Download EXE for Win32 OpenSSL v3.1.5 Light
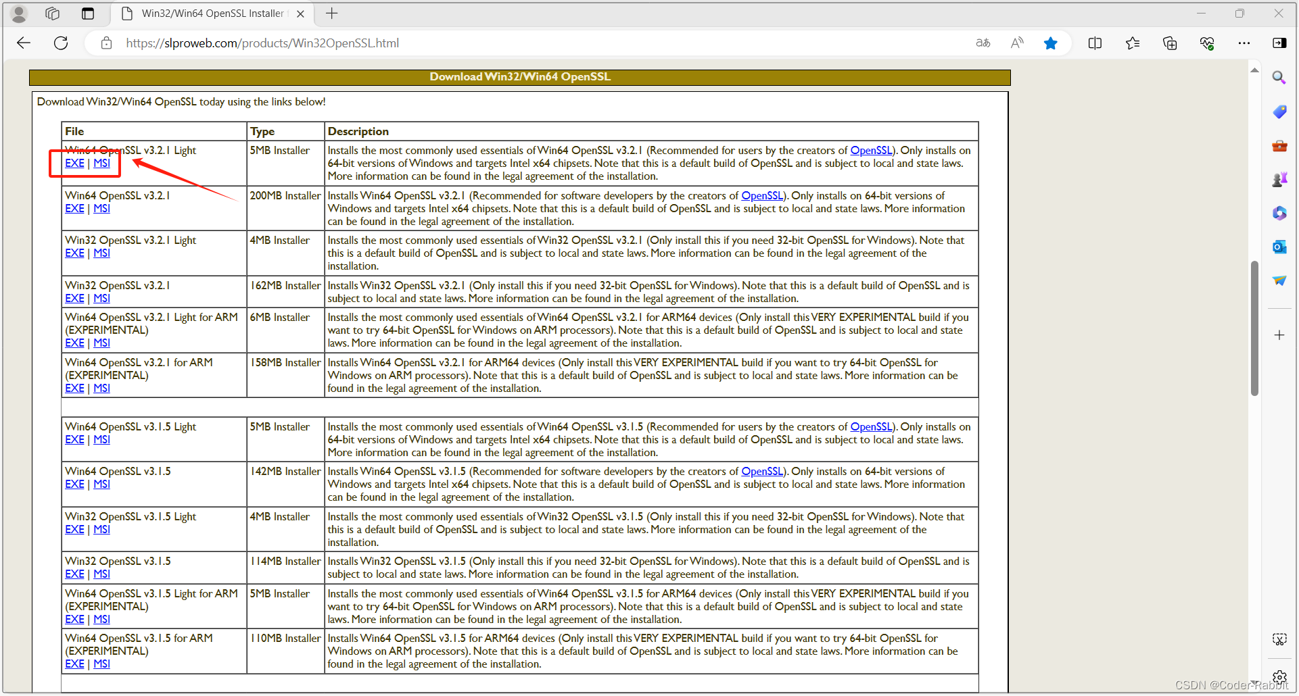 pos(74,530)
